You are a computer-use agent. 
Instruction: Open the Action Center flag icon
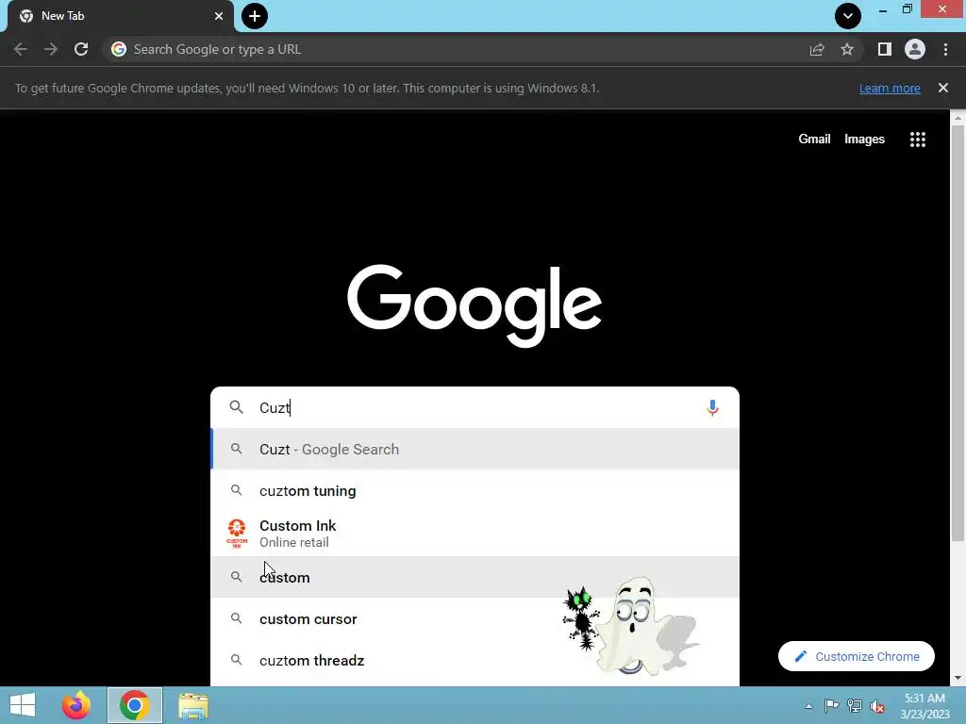[x=831, y=706]
